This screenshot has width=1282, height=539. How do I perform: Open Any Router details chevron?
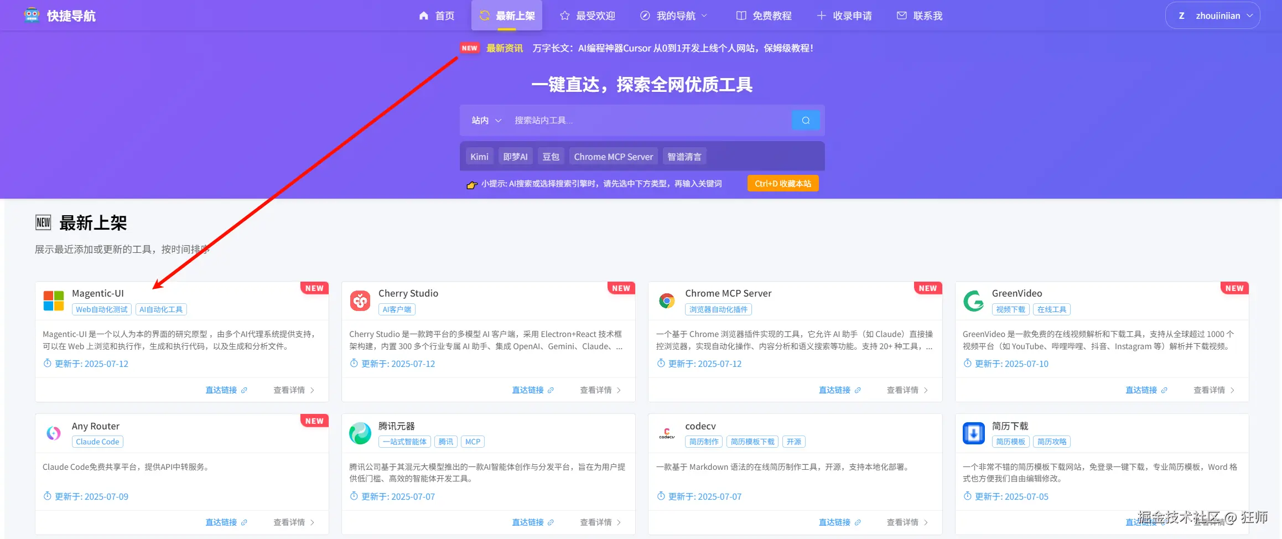pos(313,522)
